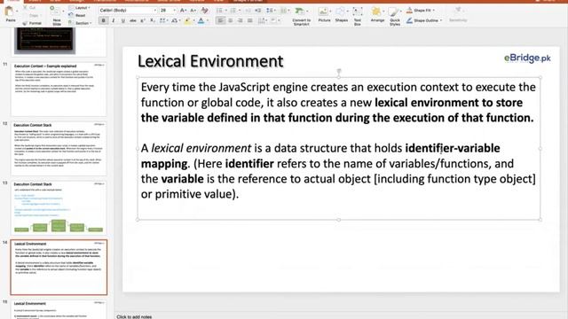The width and height of the screenshot is (568, 319).
Task: Select slide 11 Execution Context thumbnail
Action: (59, 89)
